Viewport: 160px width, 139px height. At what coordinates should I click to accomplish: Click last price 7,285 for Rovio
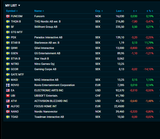[121, 85]
